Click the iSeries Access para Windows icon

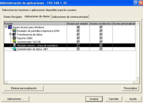10,27
